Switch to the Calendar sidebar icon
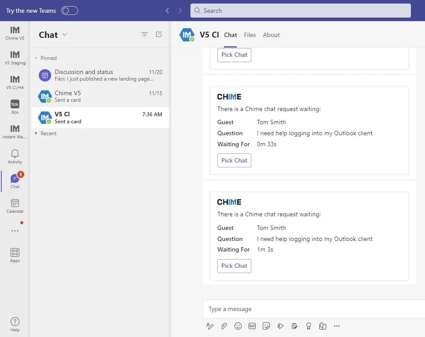The image size is (425, 337). coord(15,205)
